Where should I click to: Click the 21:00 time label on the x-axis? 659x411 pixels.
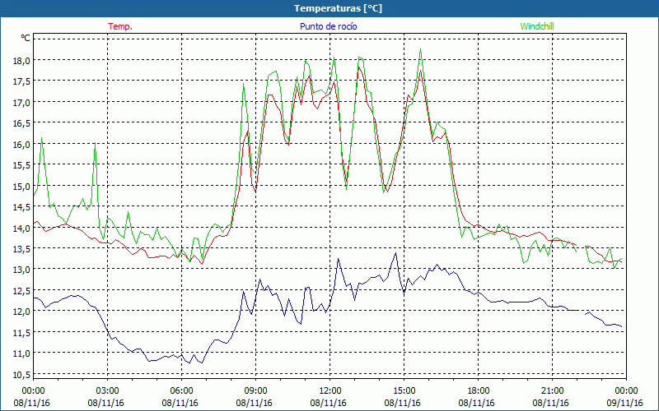(x=552, y=391)
